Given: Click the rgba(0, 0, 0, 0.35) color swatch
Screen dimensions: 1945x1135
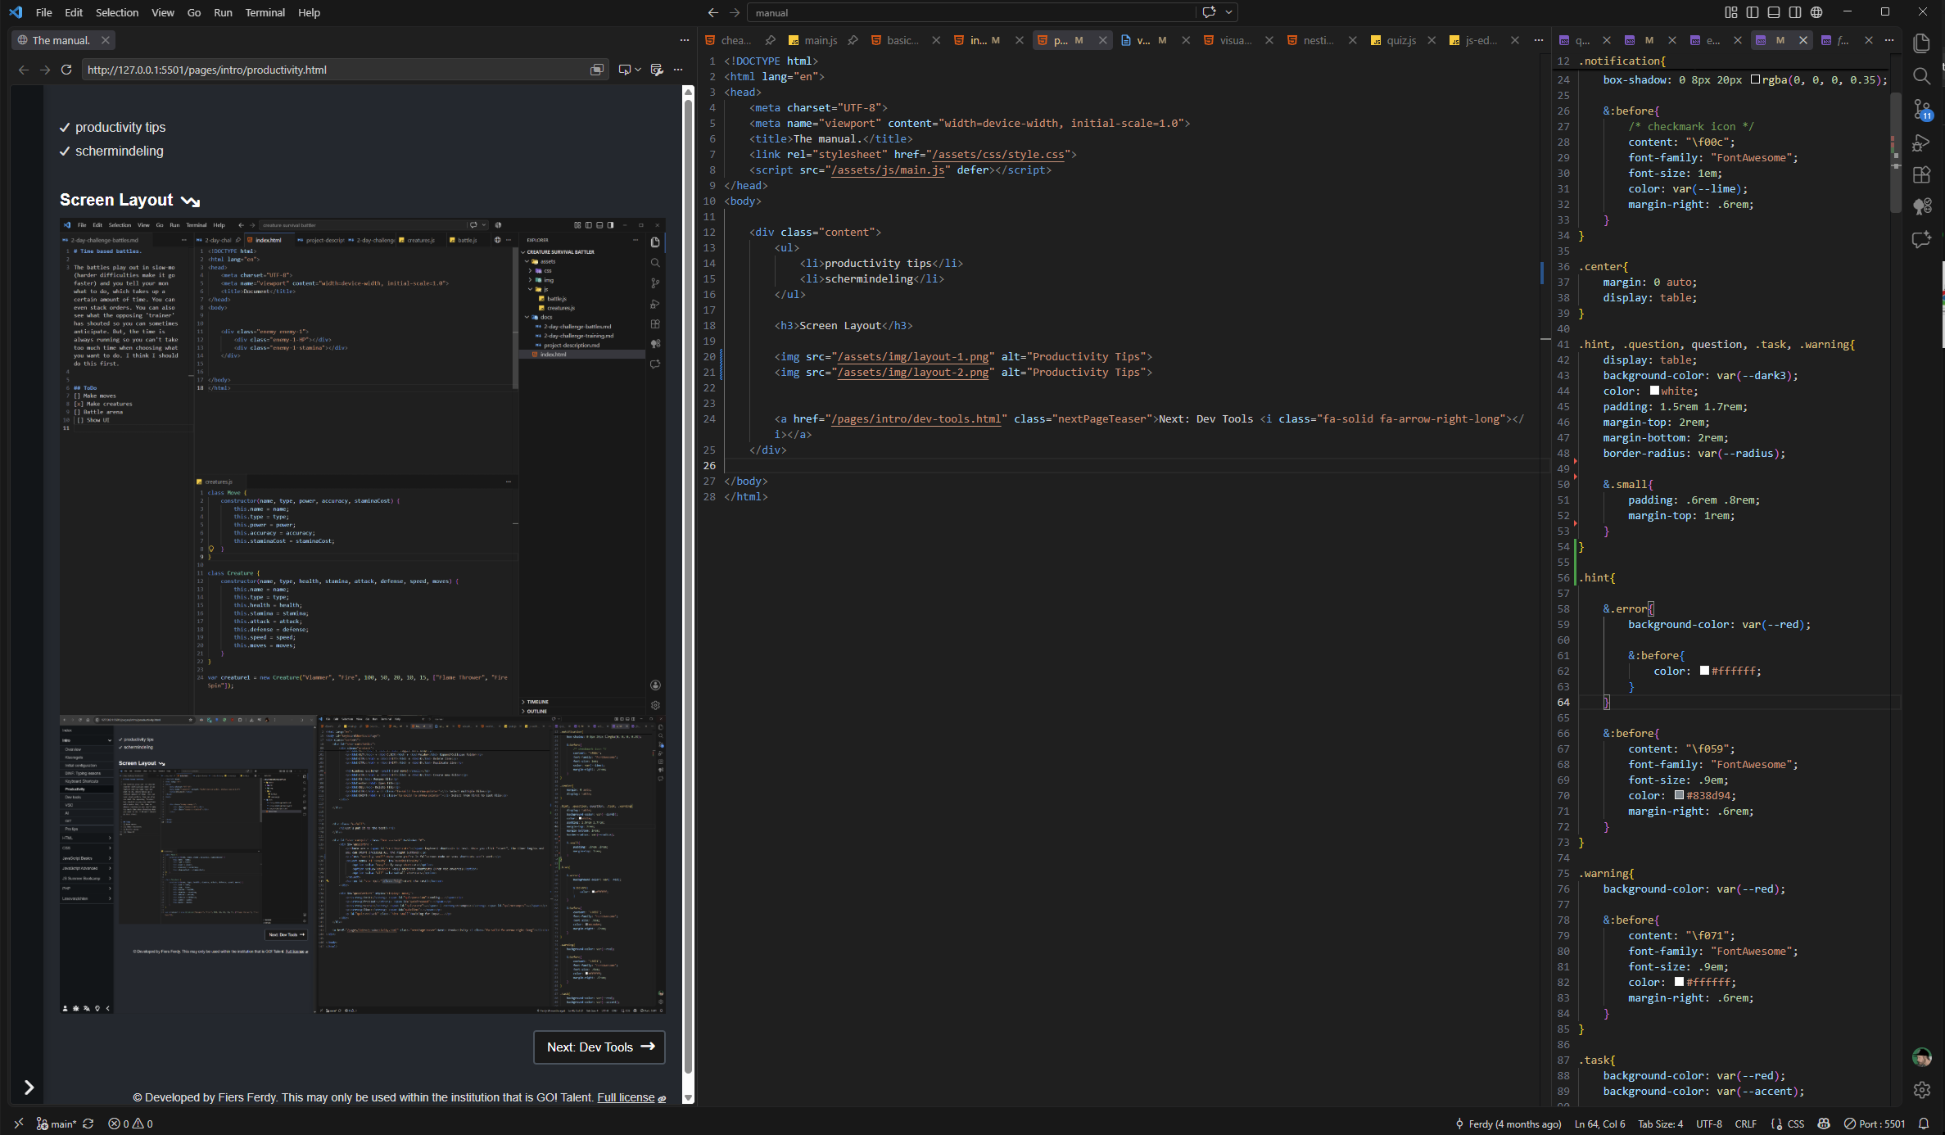Looking at the screenshot, I should [x=1755, y=79].
